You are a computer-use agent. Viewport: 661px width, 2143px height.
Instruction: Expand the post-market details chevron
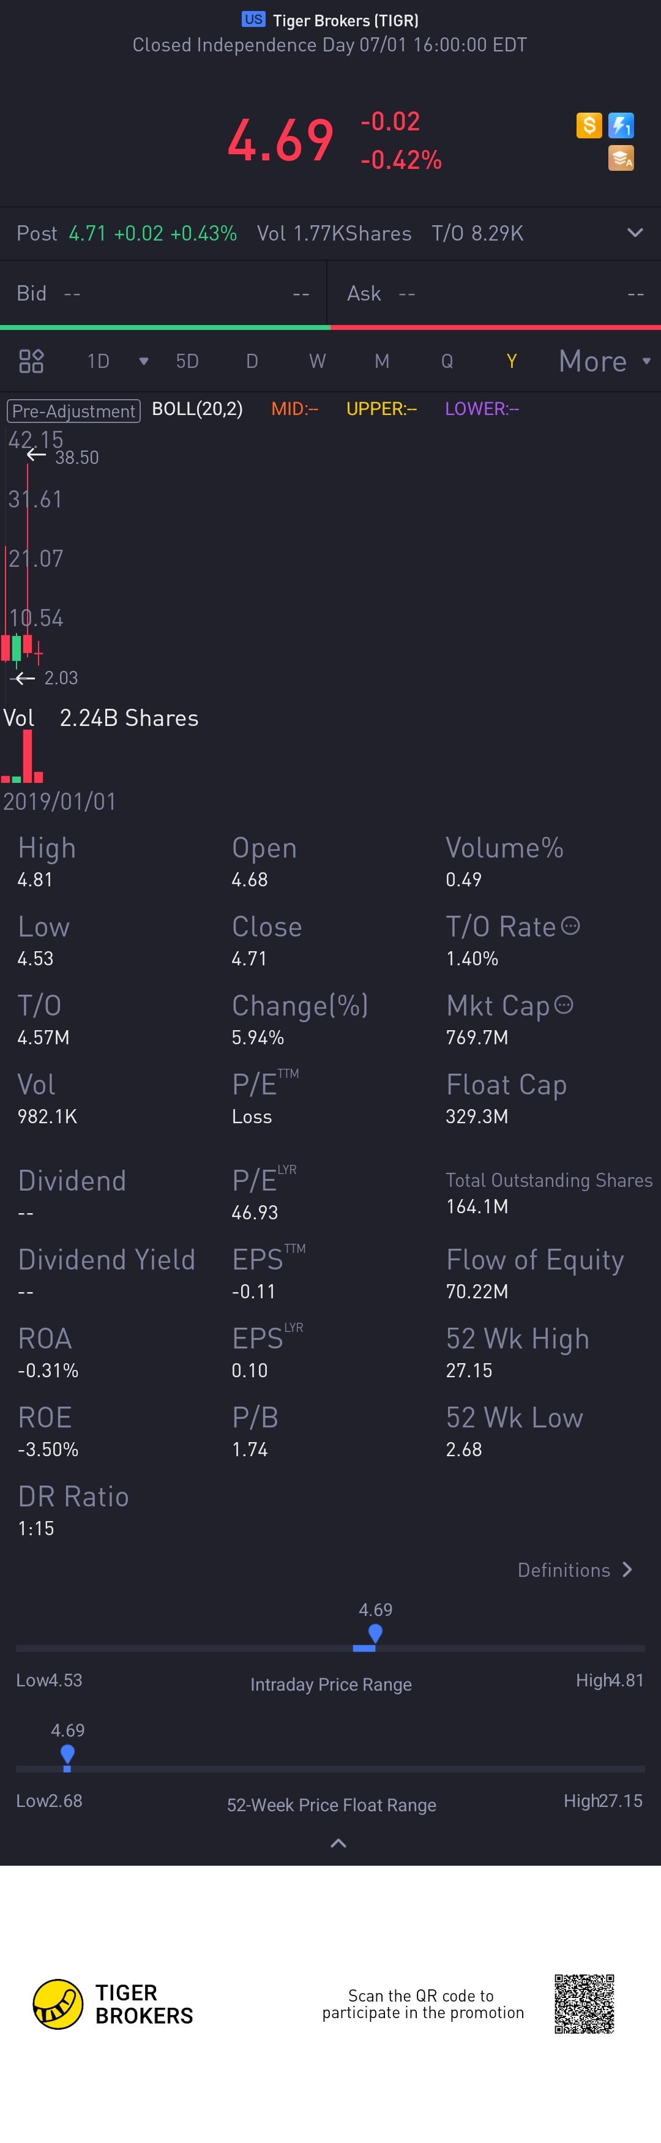point(635,233)
